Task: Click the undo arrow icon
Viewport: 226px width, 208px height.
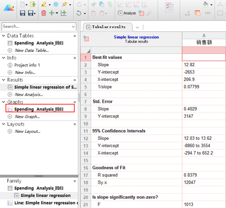Action: point(79,13)
